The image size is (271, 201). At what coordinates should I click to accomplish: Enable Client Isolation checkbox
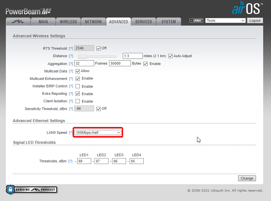(78, 101)
